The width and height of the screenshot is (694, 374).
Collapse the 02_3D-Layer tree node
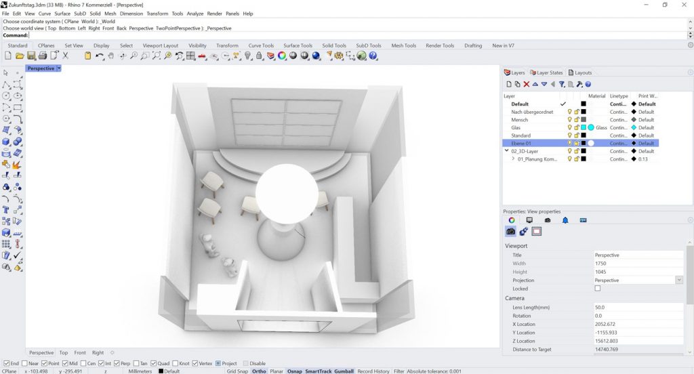507,151
